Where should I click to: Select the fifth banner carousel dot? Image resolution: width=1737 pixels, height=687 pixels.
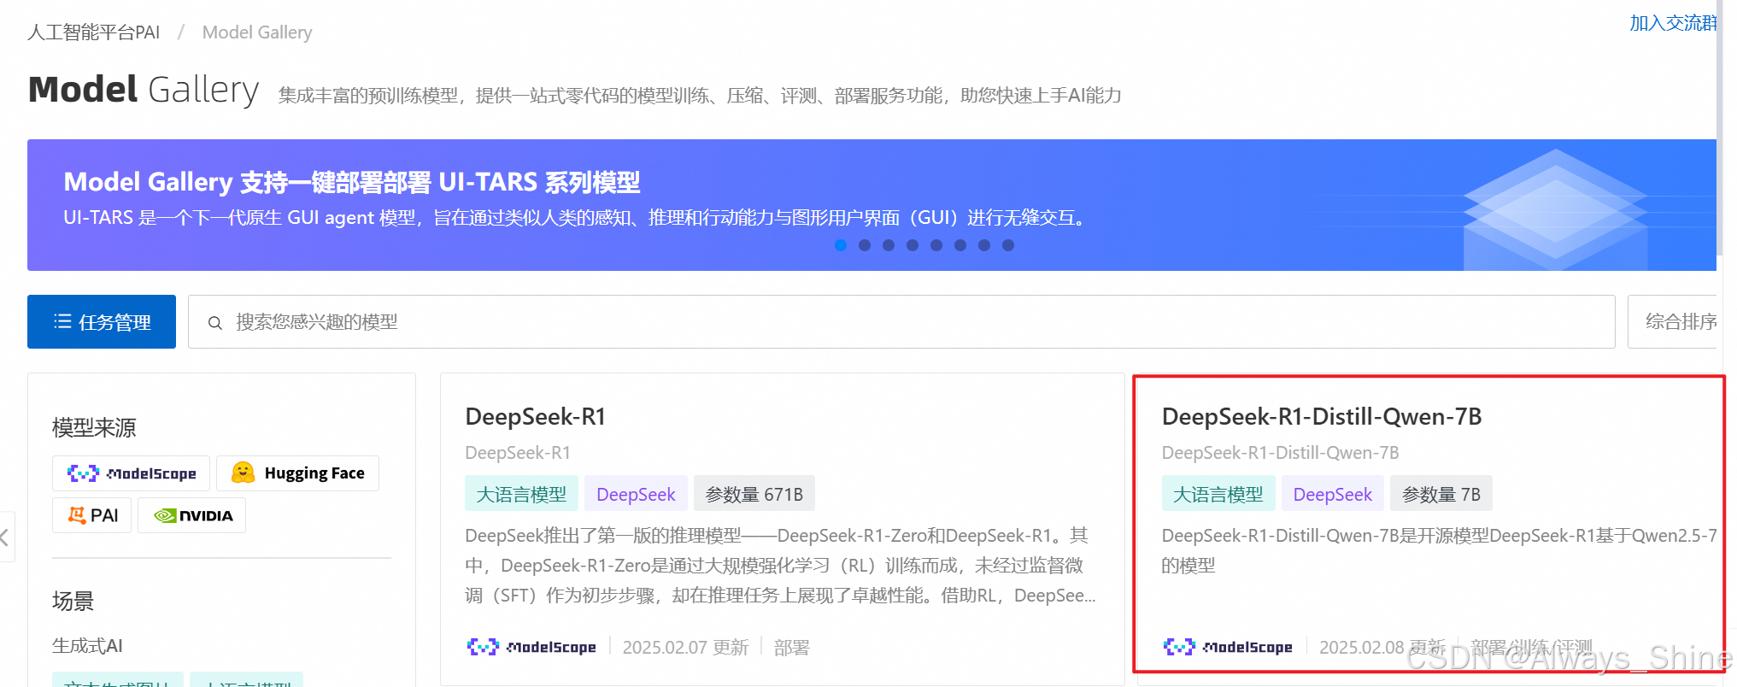[x=936, y=245]
